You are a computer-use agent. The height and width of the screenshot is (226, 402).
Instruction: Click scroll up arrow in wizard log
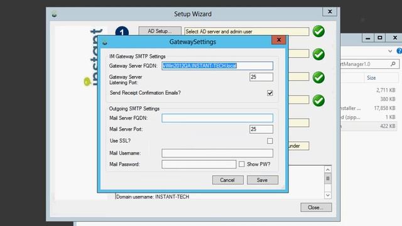tap(328, 169)
